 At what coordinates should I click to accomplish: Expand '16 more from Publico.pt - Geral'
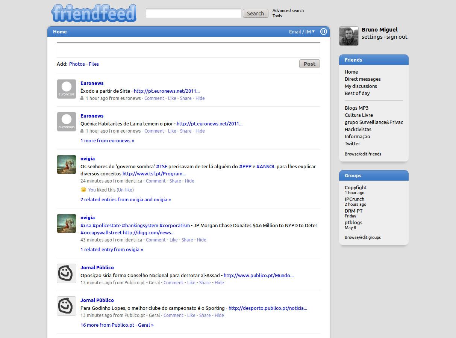tap(117, 325)
